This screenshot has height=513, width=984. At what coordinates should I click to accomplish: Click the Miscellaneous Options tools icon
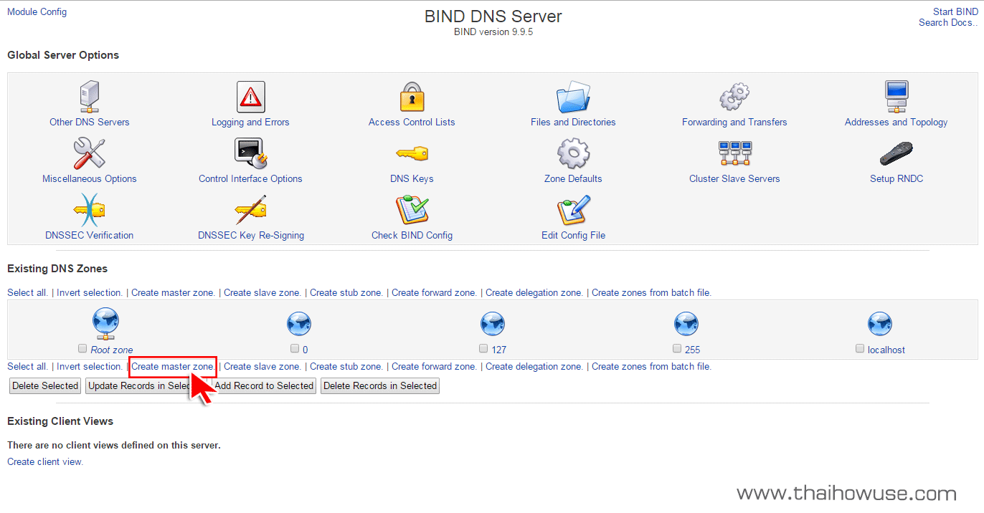click(x=90, y=153)
